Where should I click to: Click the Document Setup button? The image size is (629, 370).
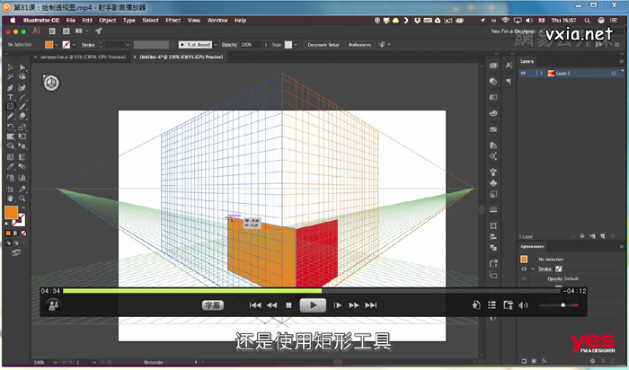(323, 45)
